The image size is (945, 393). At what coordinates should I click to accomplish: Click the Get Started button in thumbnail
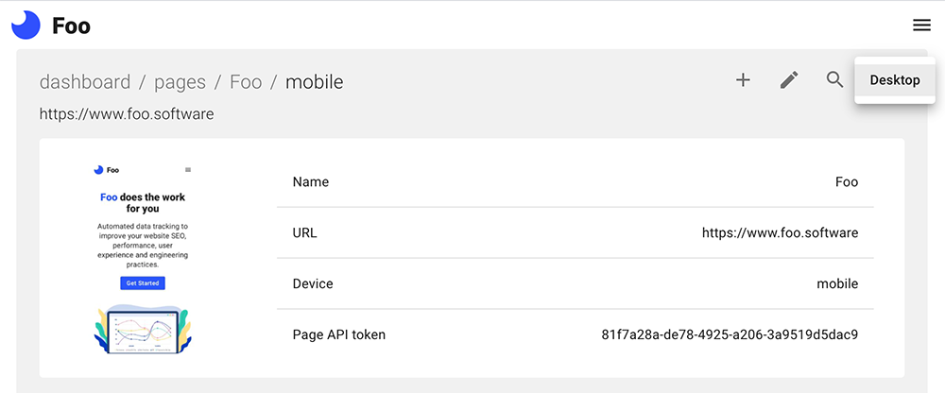pyautogui.click(x=143, y=282)
